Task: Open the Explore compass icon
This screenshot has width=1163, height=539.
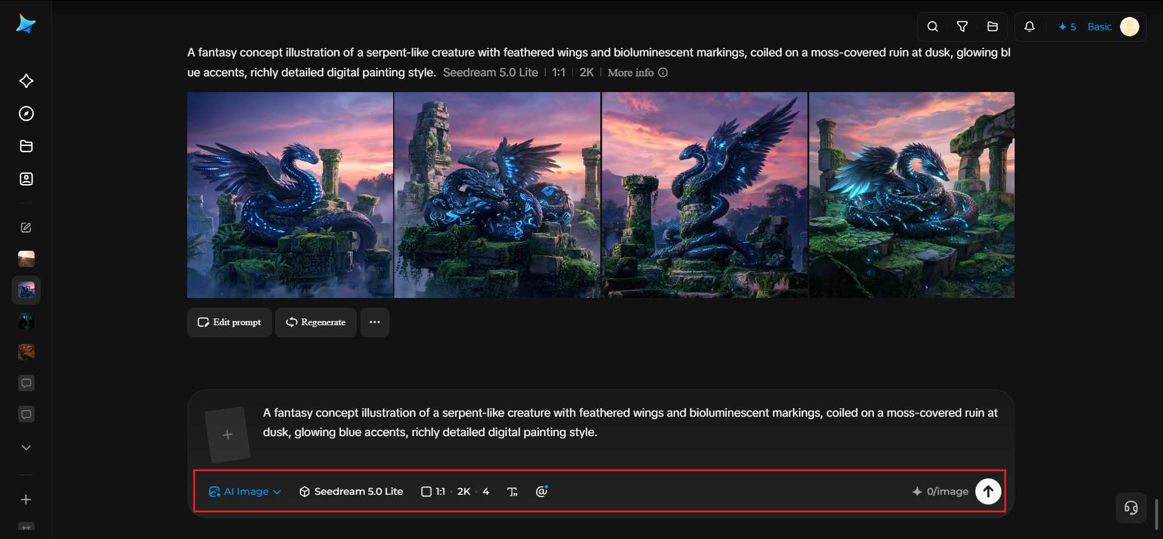Action: [26, 114]
